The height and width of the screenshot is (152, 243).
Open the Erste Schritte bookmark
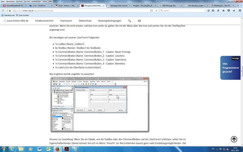[22, 15]
